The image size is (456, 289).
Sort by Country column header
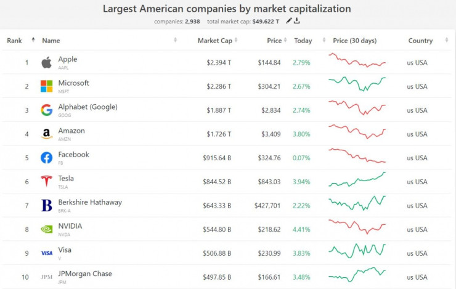pos(420,41)
